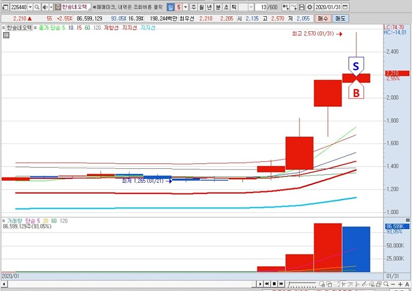Toggle the 한송네오텍 series checkbox in legend
The image size is (412, 291).
click(x=3, y=27)
